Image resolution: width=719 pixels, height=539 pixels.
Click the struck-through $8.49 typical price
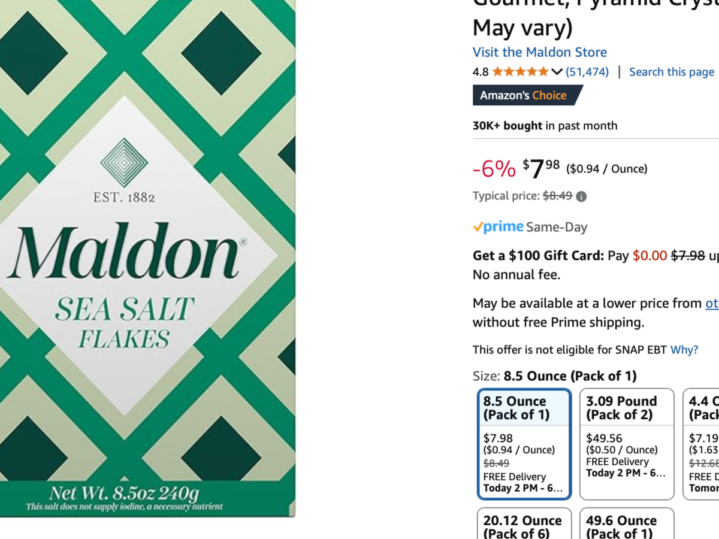(557, 196)
